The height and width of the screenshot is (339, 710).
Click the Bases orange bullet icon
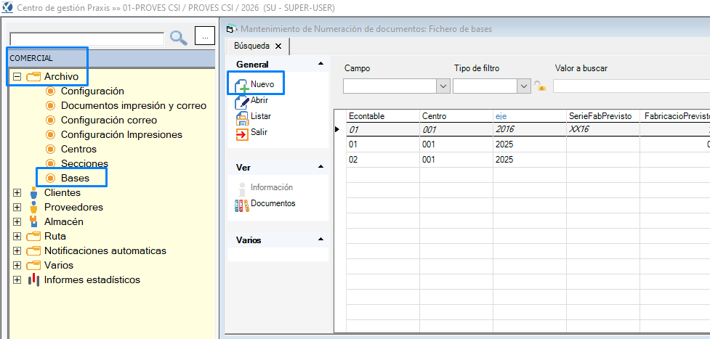(51, 178)
